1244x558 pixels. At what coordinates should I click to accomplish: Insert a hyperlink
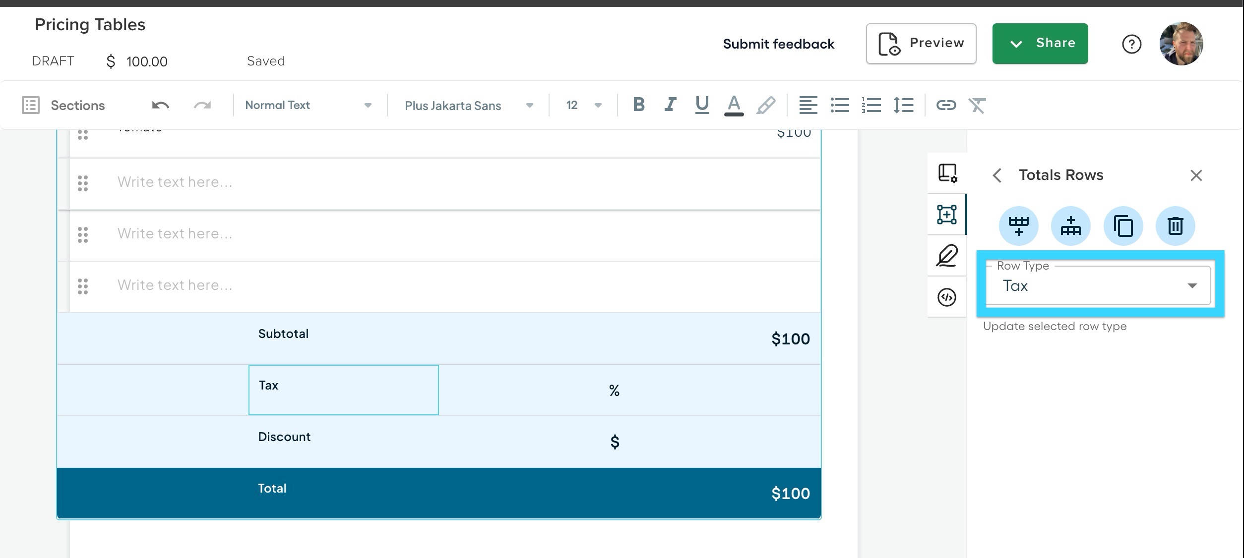(x=946, y=105)
